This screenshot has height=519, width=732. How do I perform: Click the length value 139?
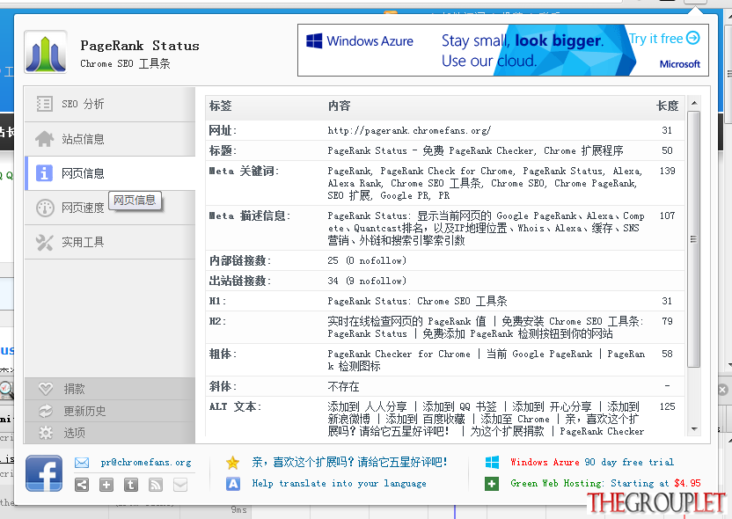[x=667, y=171]
